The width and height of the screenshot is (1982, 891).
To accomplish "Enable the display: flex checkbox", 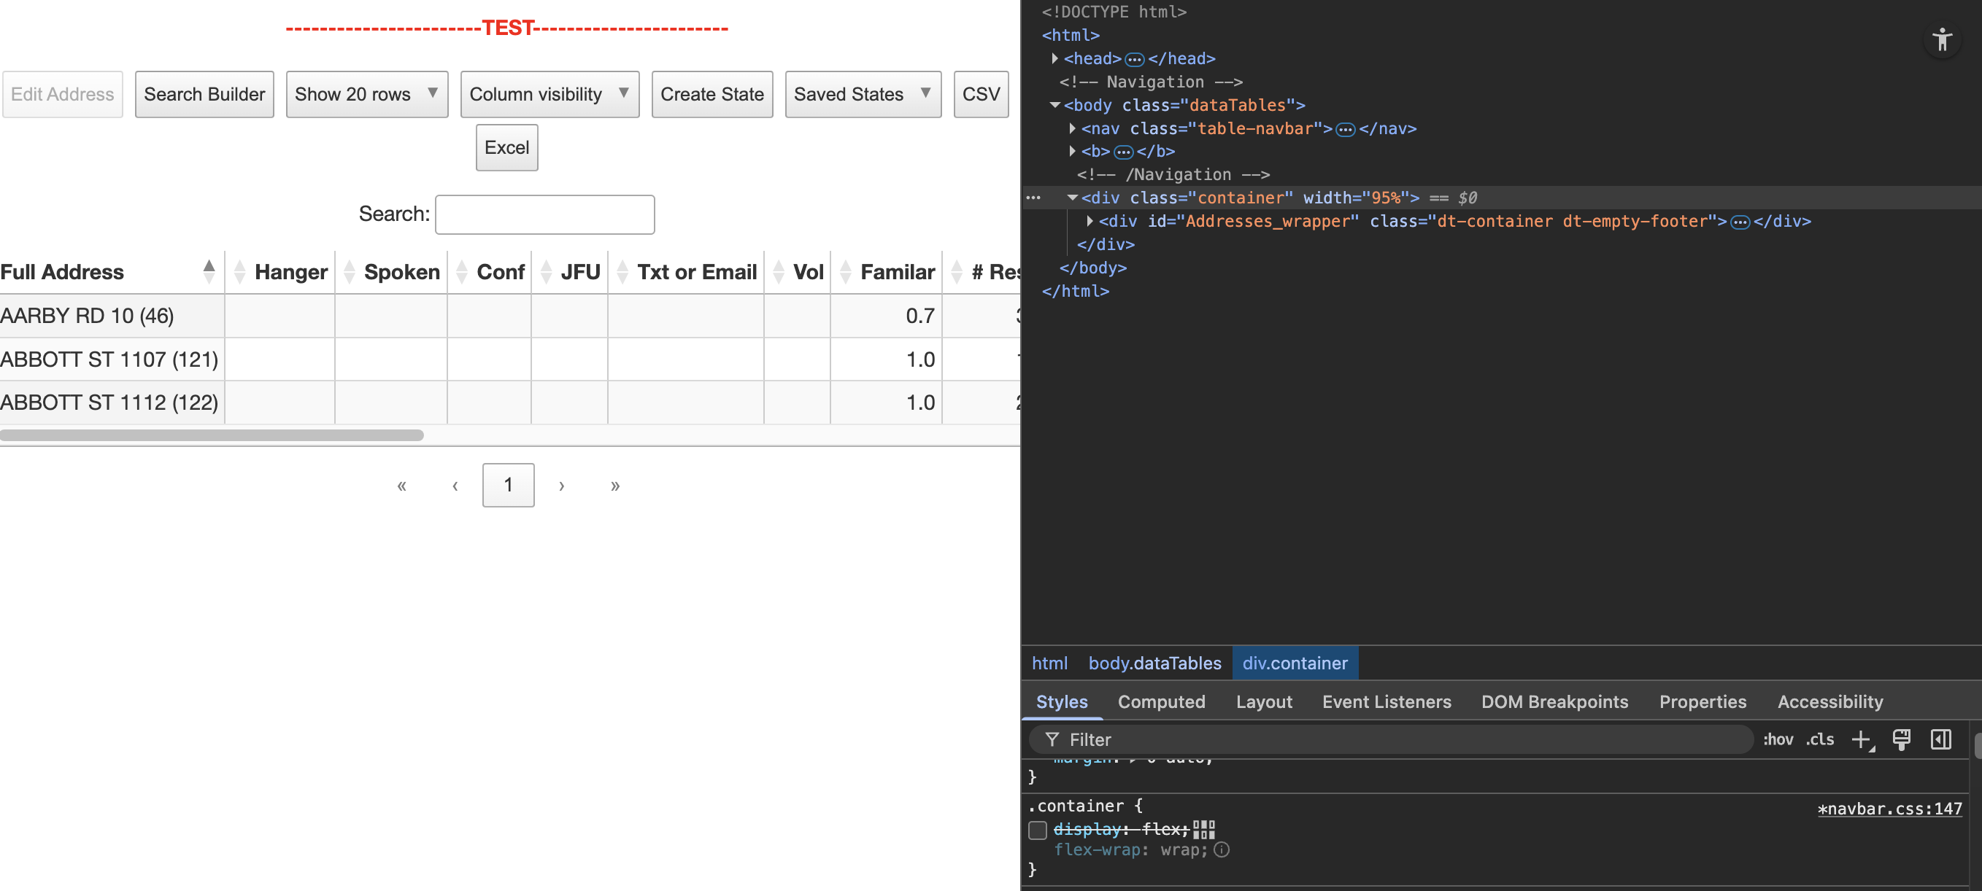I will [1037, 830].
